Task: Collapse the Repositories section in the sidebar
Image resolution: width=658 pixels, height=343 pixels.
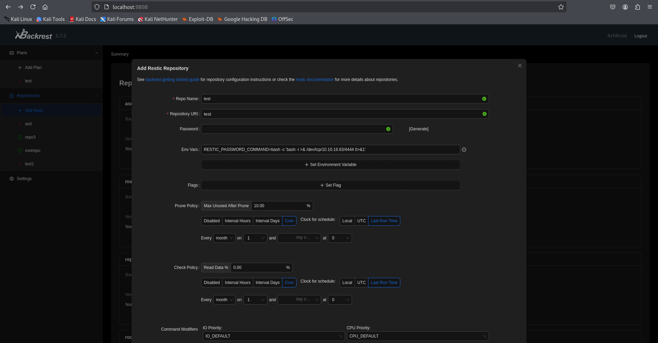Action: click(96, 96)
